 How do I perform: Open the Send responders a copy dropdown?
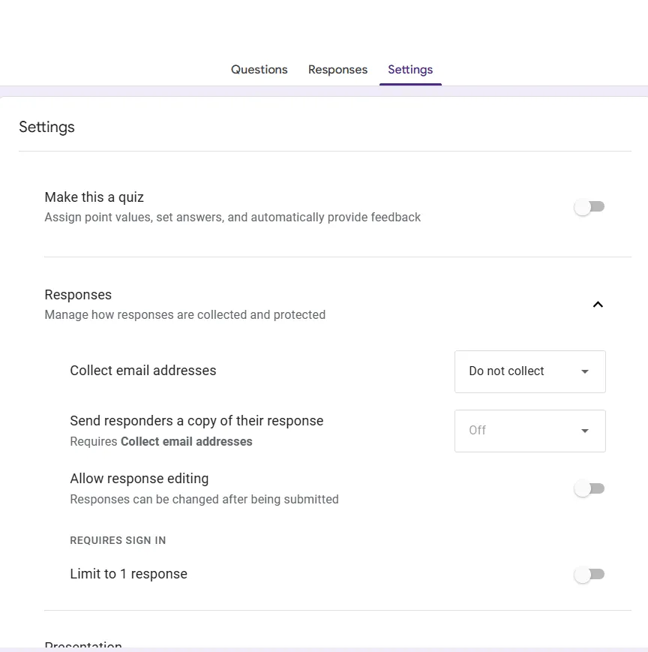point(530,431)
